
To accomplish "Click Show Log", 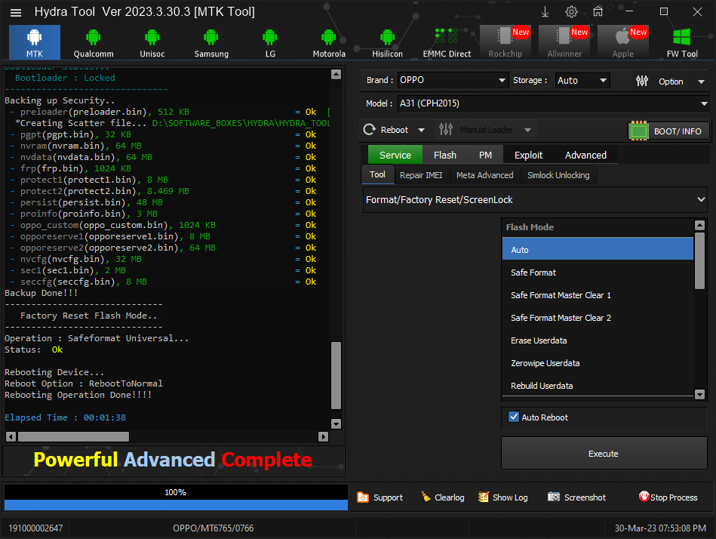I will (x=502, y=497).
